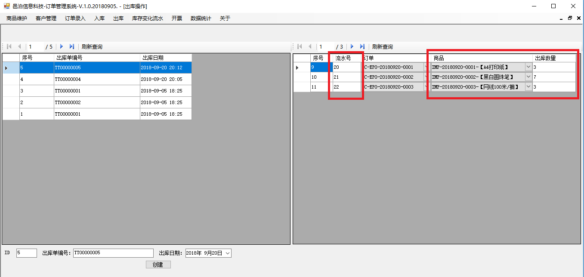
Task: Click the 出库单编号 text field
Action: (x=113, y=253)
